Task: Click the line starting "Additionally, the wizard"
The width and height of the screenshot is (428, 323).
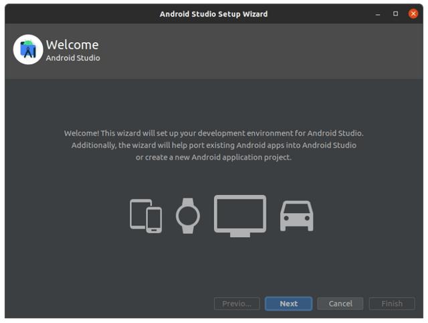Action: [x=214, y=145]
